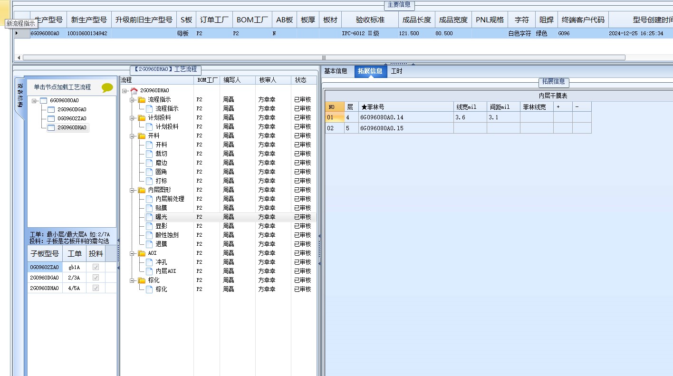The height and width of the screenshot is (376, 673).
Task: Click the document icon beside 显影
Action: point(149,226)
